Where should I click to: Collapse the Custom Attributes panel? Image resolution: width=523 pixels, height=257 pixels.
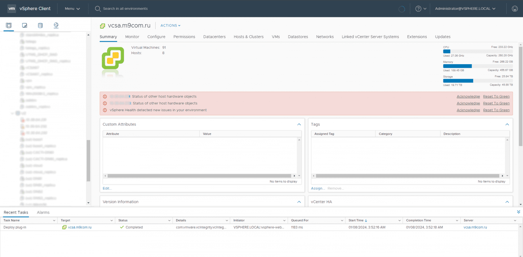click(x=299, y=124)
